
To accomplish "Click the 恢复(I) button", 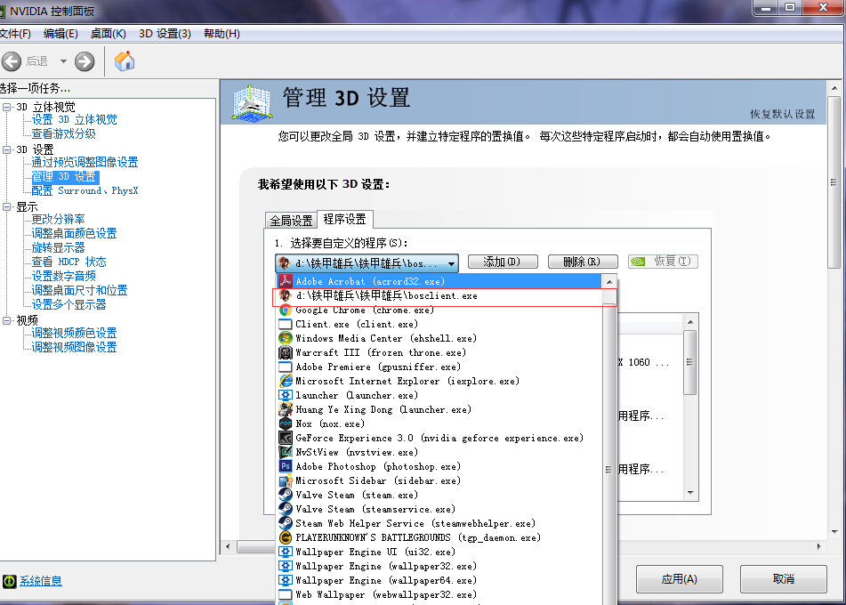I will tap(663, 262).
